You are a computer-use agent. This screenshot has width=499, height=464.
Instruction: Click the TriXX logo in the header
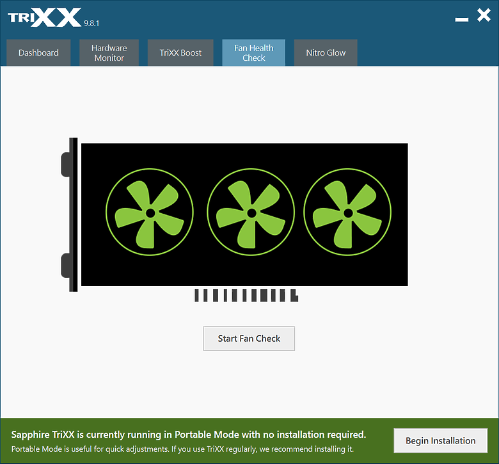tap(45, 17)
